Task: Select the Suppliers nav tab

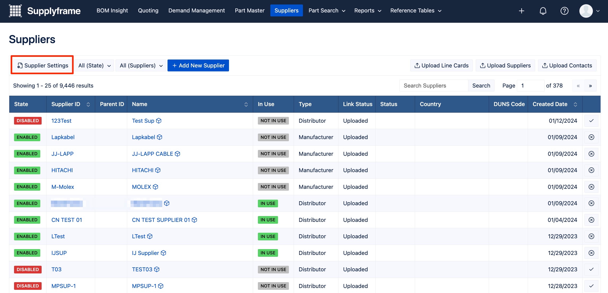Action: [287, 11]
